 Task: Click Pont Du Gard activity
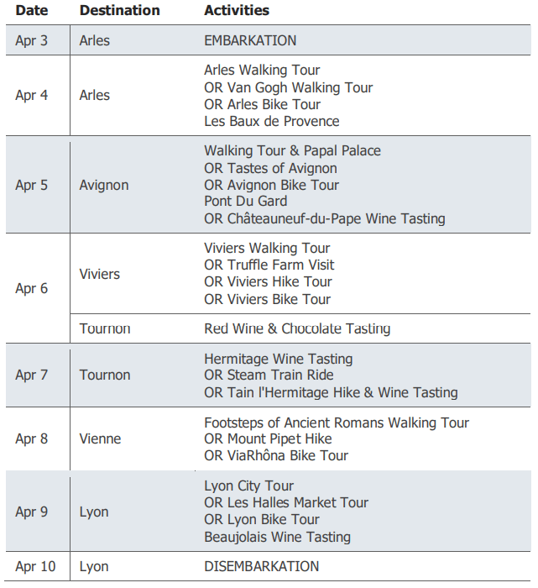(x=245, y=201)
